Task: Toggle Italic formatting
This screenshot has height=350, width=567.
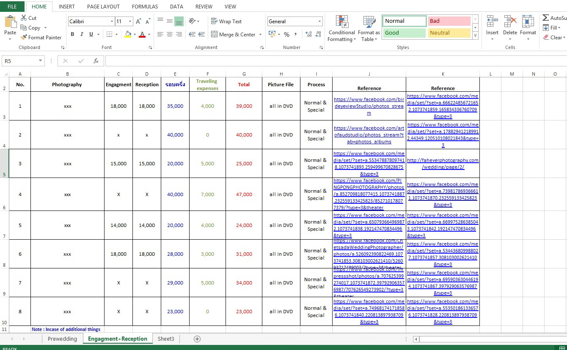Action: tap(82, 34)
